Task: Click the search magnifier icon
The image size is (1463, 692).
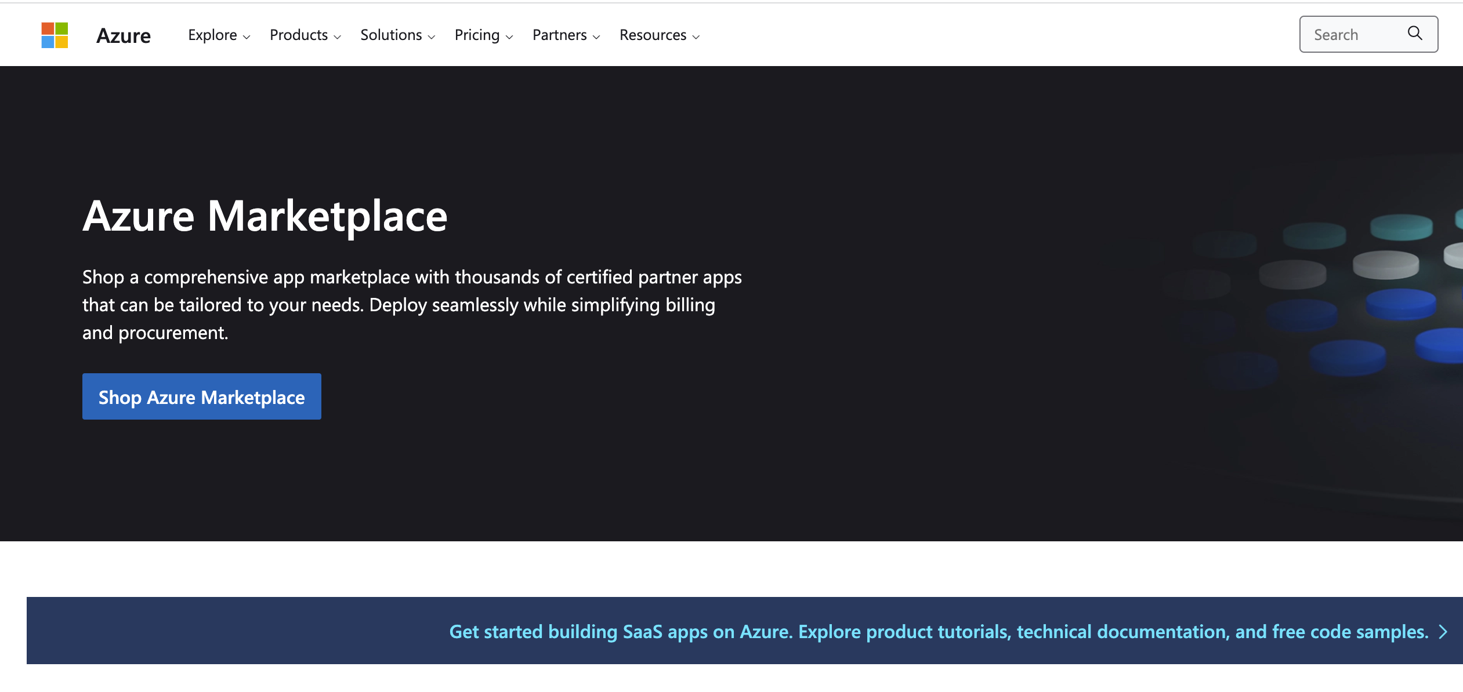Action: [1415, 34]
